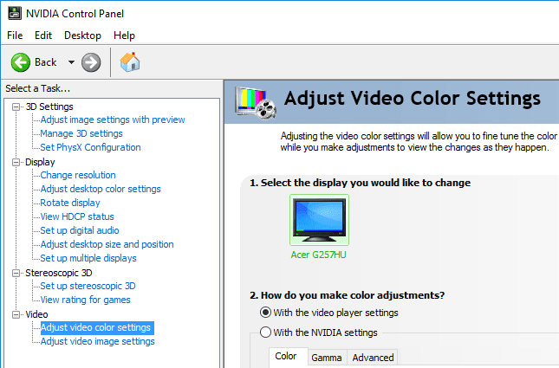This screenshot has height=368, width=559.
Task: Click the 3D Settings category label
Action: click(49, 107)
